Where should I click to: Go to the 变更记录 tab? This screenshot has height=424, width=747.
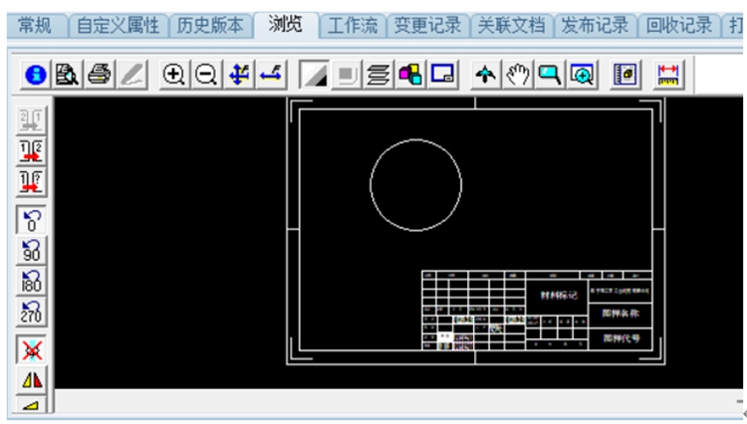[427, 26]
